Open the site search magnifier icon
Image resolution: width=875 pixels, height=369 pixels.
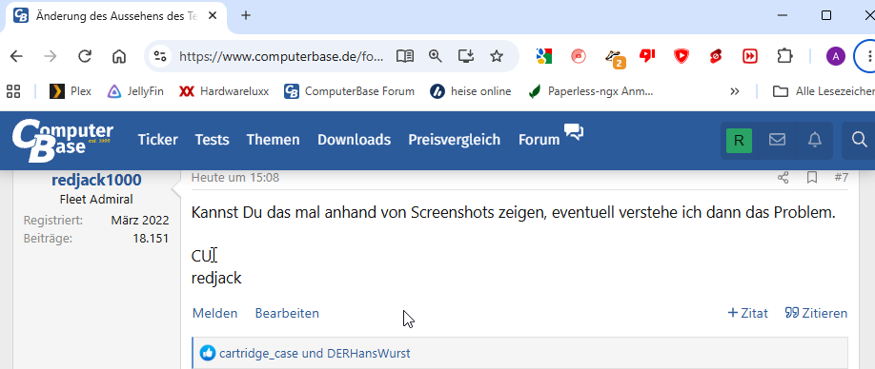click(x=860, y=140)
